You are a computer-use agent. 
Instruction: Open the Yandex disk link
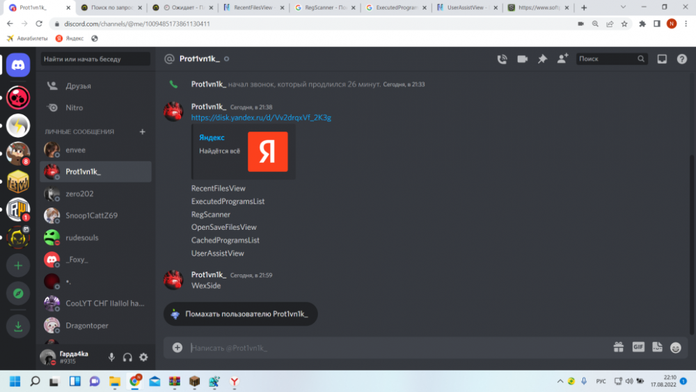(x=261, y=118)
